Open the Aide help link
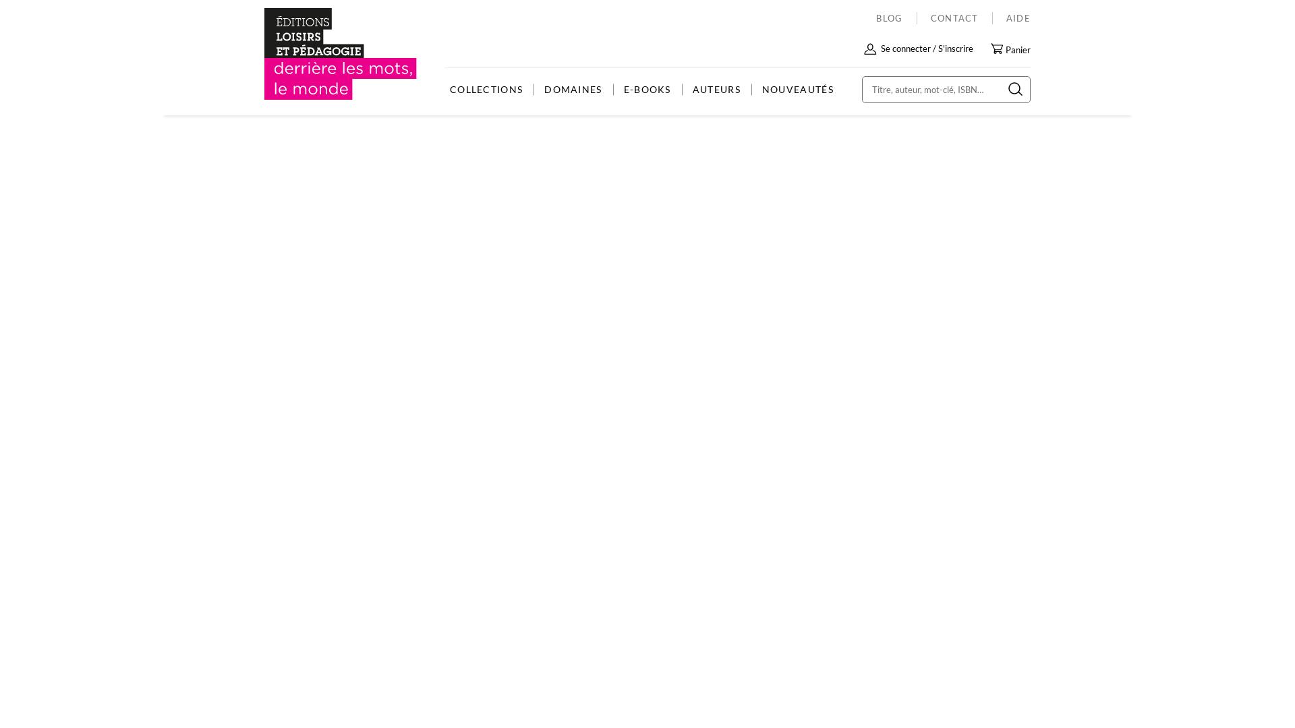Screen dimensions: 1295x728 (x=1018, y=18)
